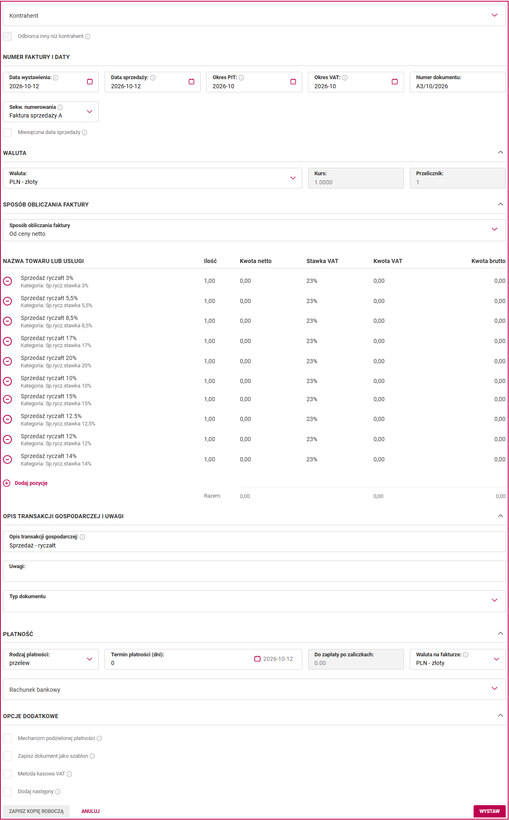Remove the Sprzedaż ryczałt 20% row
Screen dimensions: 509x820
pyautogui.click(x=7, y=362)
